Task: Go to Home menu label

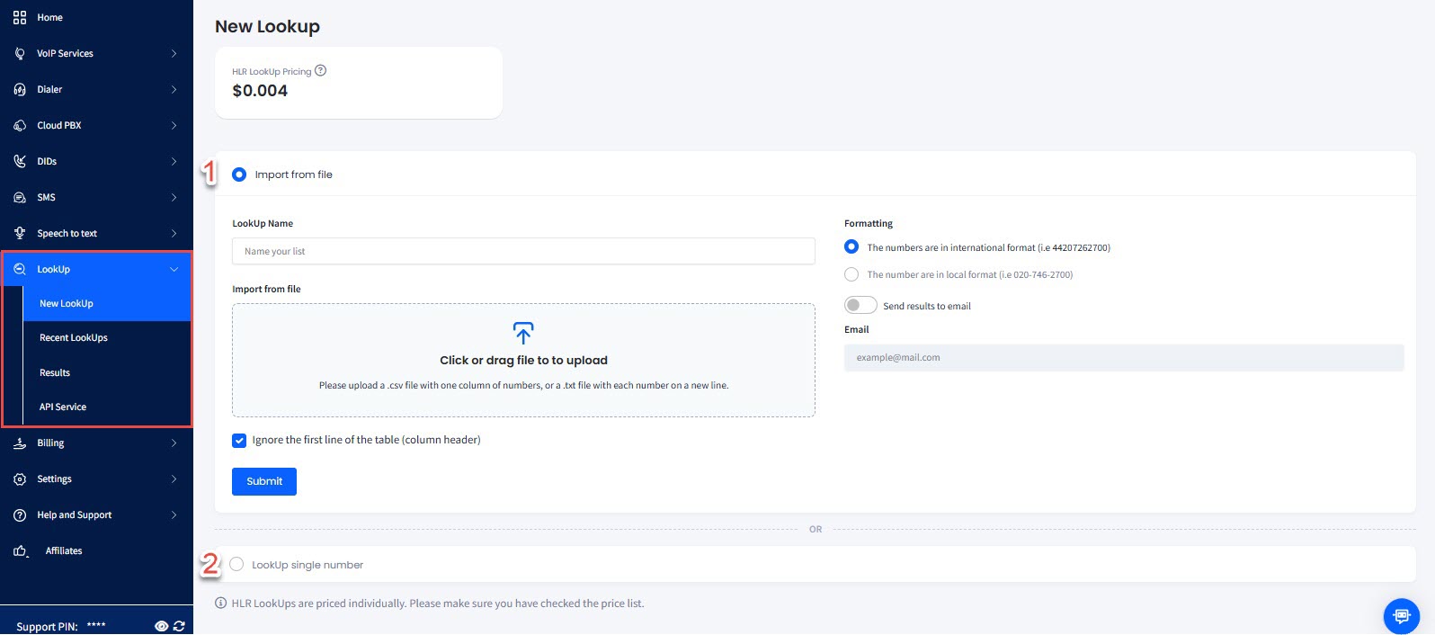Action: [49, 17]
